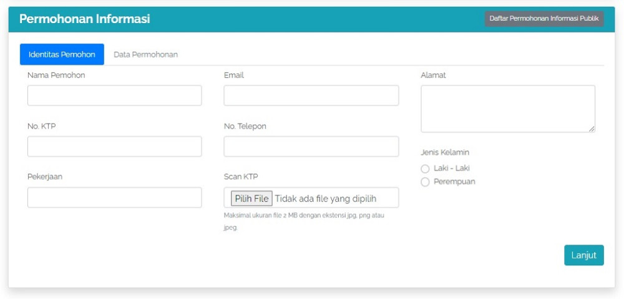Click the No. KTP input box
624x299 pixels.
[x=114, y=147]
